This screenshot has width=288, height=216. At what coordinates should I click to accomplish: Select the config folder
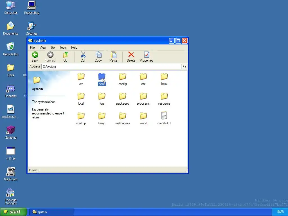123,79
